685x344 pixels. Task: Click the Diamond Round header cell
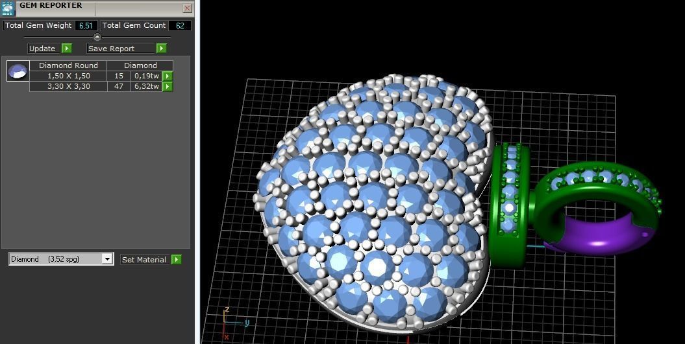point(68,65)
